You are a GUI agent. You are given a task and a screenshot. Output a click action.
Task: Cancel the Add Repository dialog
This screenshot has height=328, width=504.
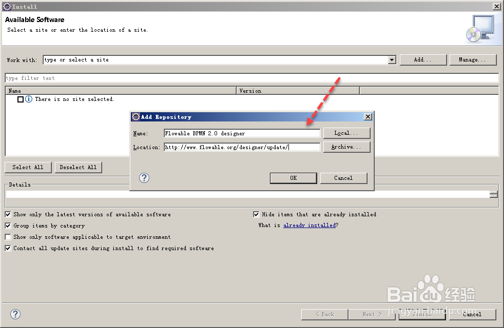(343, 178)
